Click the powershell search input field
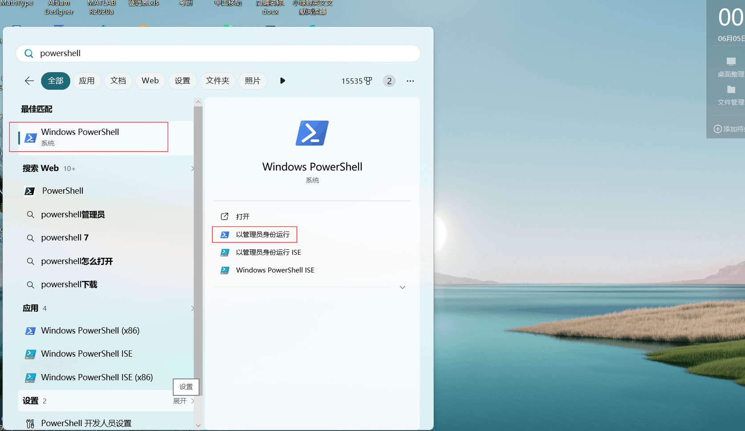The width and height of the screenshot is (745, 431). (218, 53)
